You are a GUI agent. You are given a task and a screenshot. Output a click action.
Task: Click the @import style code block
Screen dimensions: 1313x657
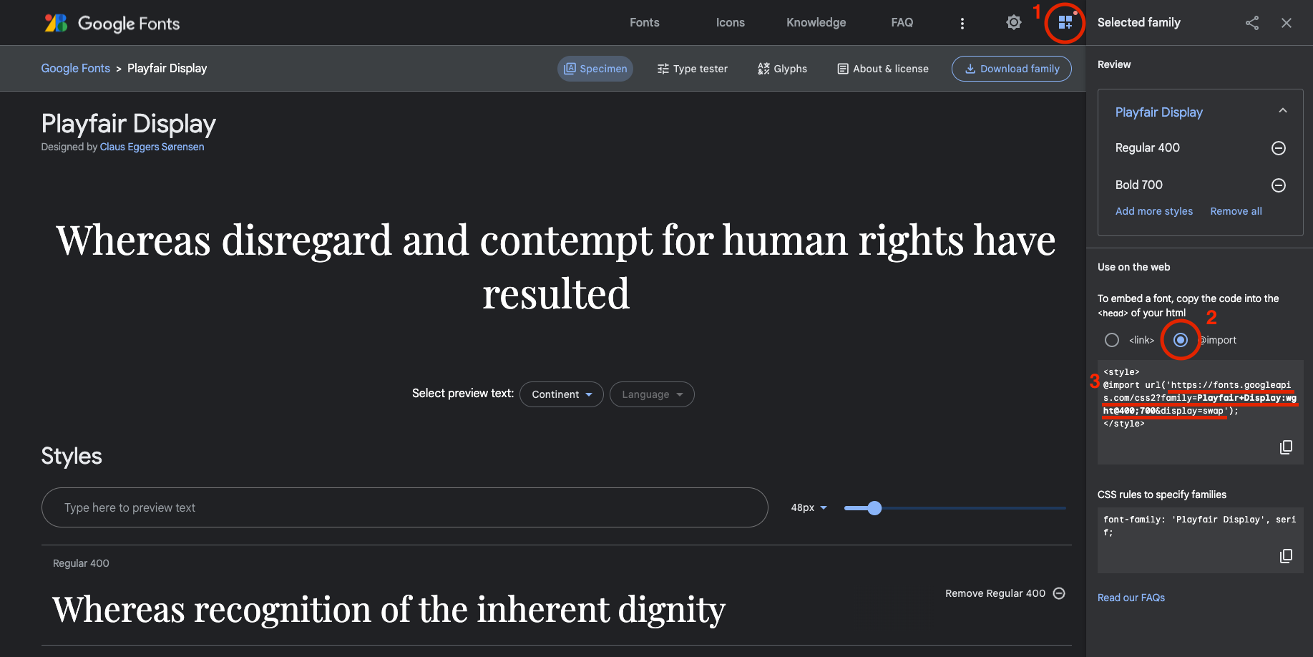pyautogui.click(x=1200, y=412)
